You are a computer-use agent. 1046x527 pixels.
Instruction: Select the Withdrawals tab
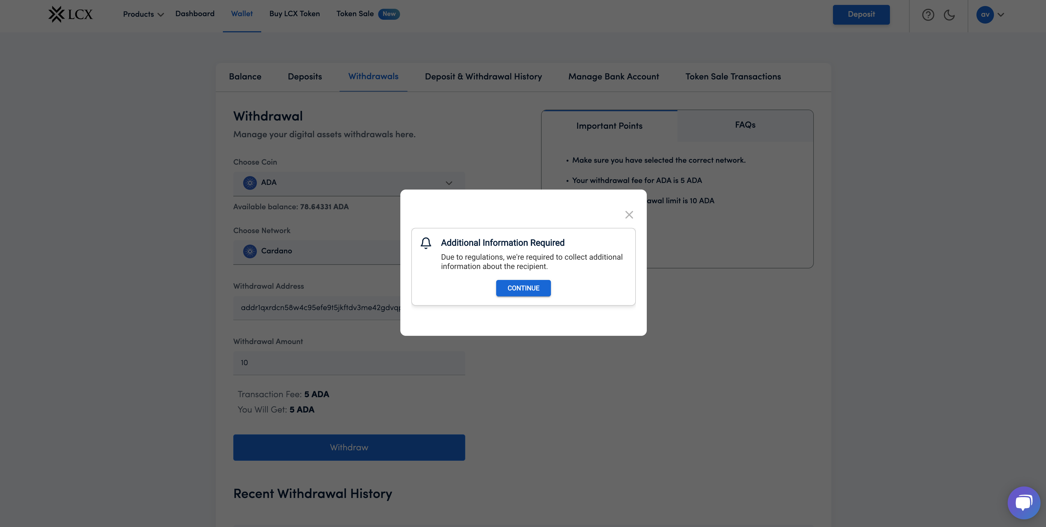pos(373,76)
